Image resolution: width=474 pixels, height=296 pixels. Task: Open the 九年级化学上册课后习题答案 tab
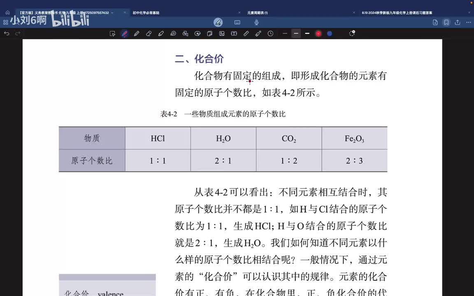[x=397, y=13]
